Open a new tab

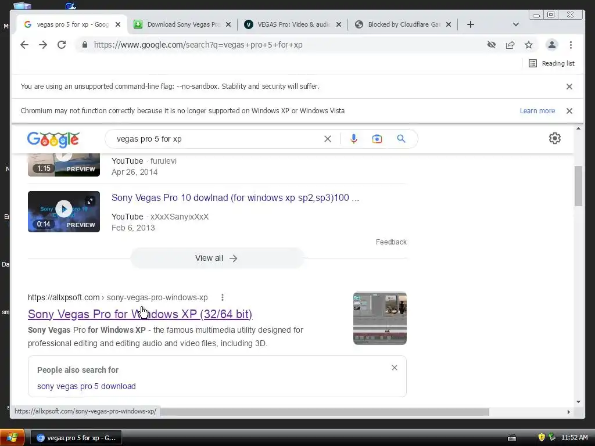point(471,24)
